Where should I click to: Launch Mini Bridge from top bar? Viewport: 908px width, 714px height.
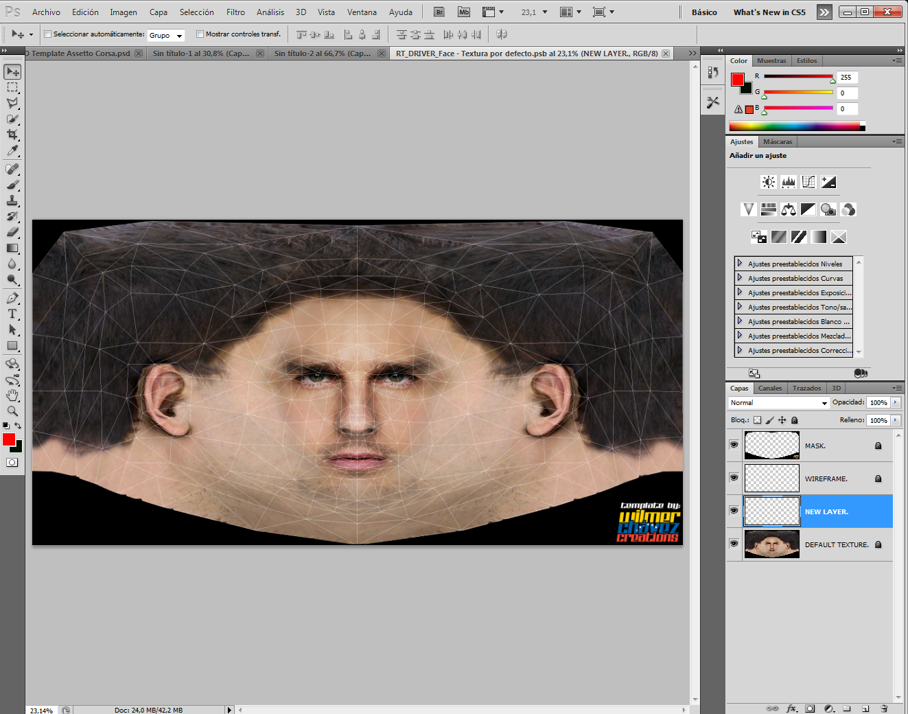(464, 12)
